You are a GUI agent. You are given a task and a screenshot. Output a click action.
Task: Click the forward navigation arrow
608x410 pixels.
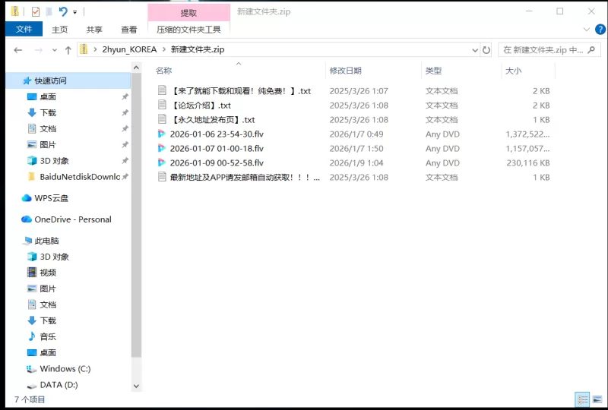[x=39, y=50]
